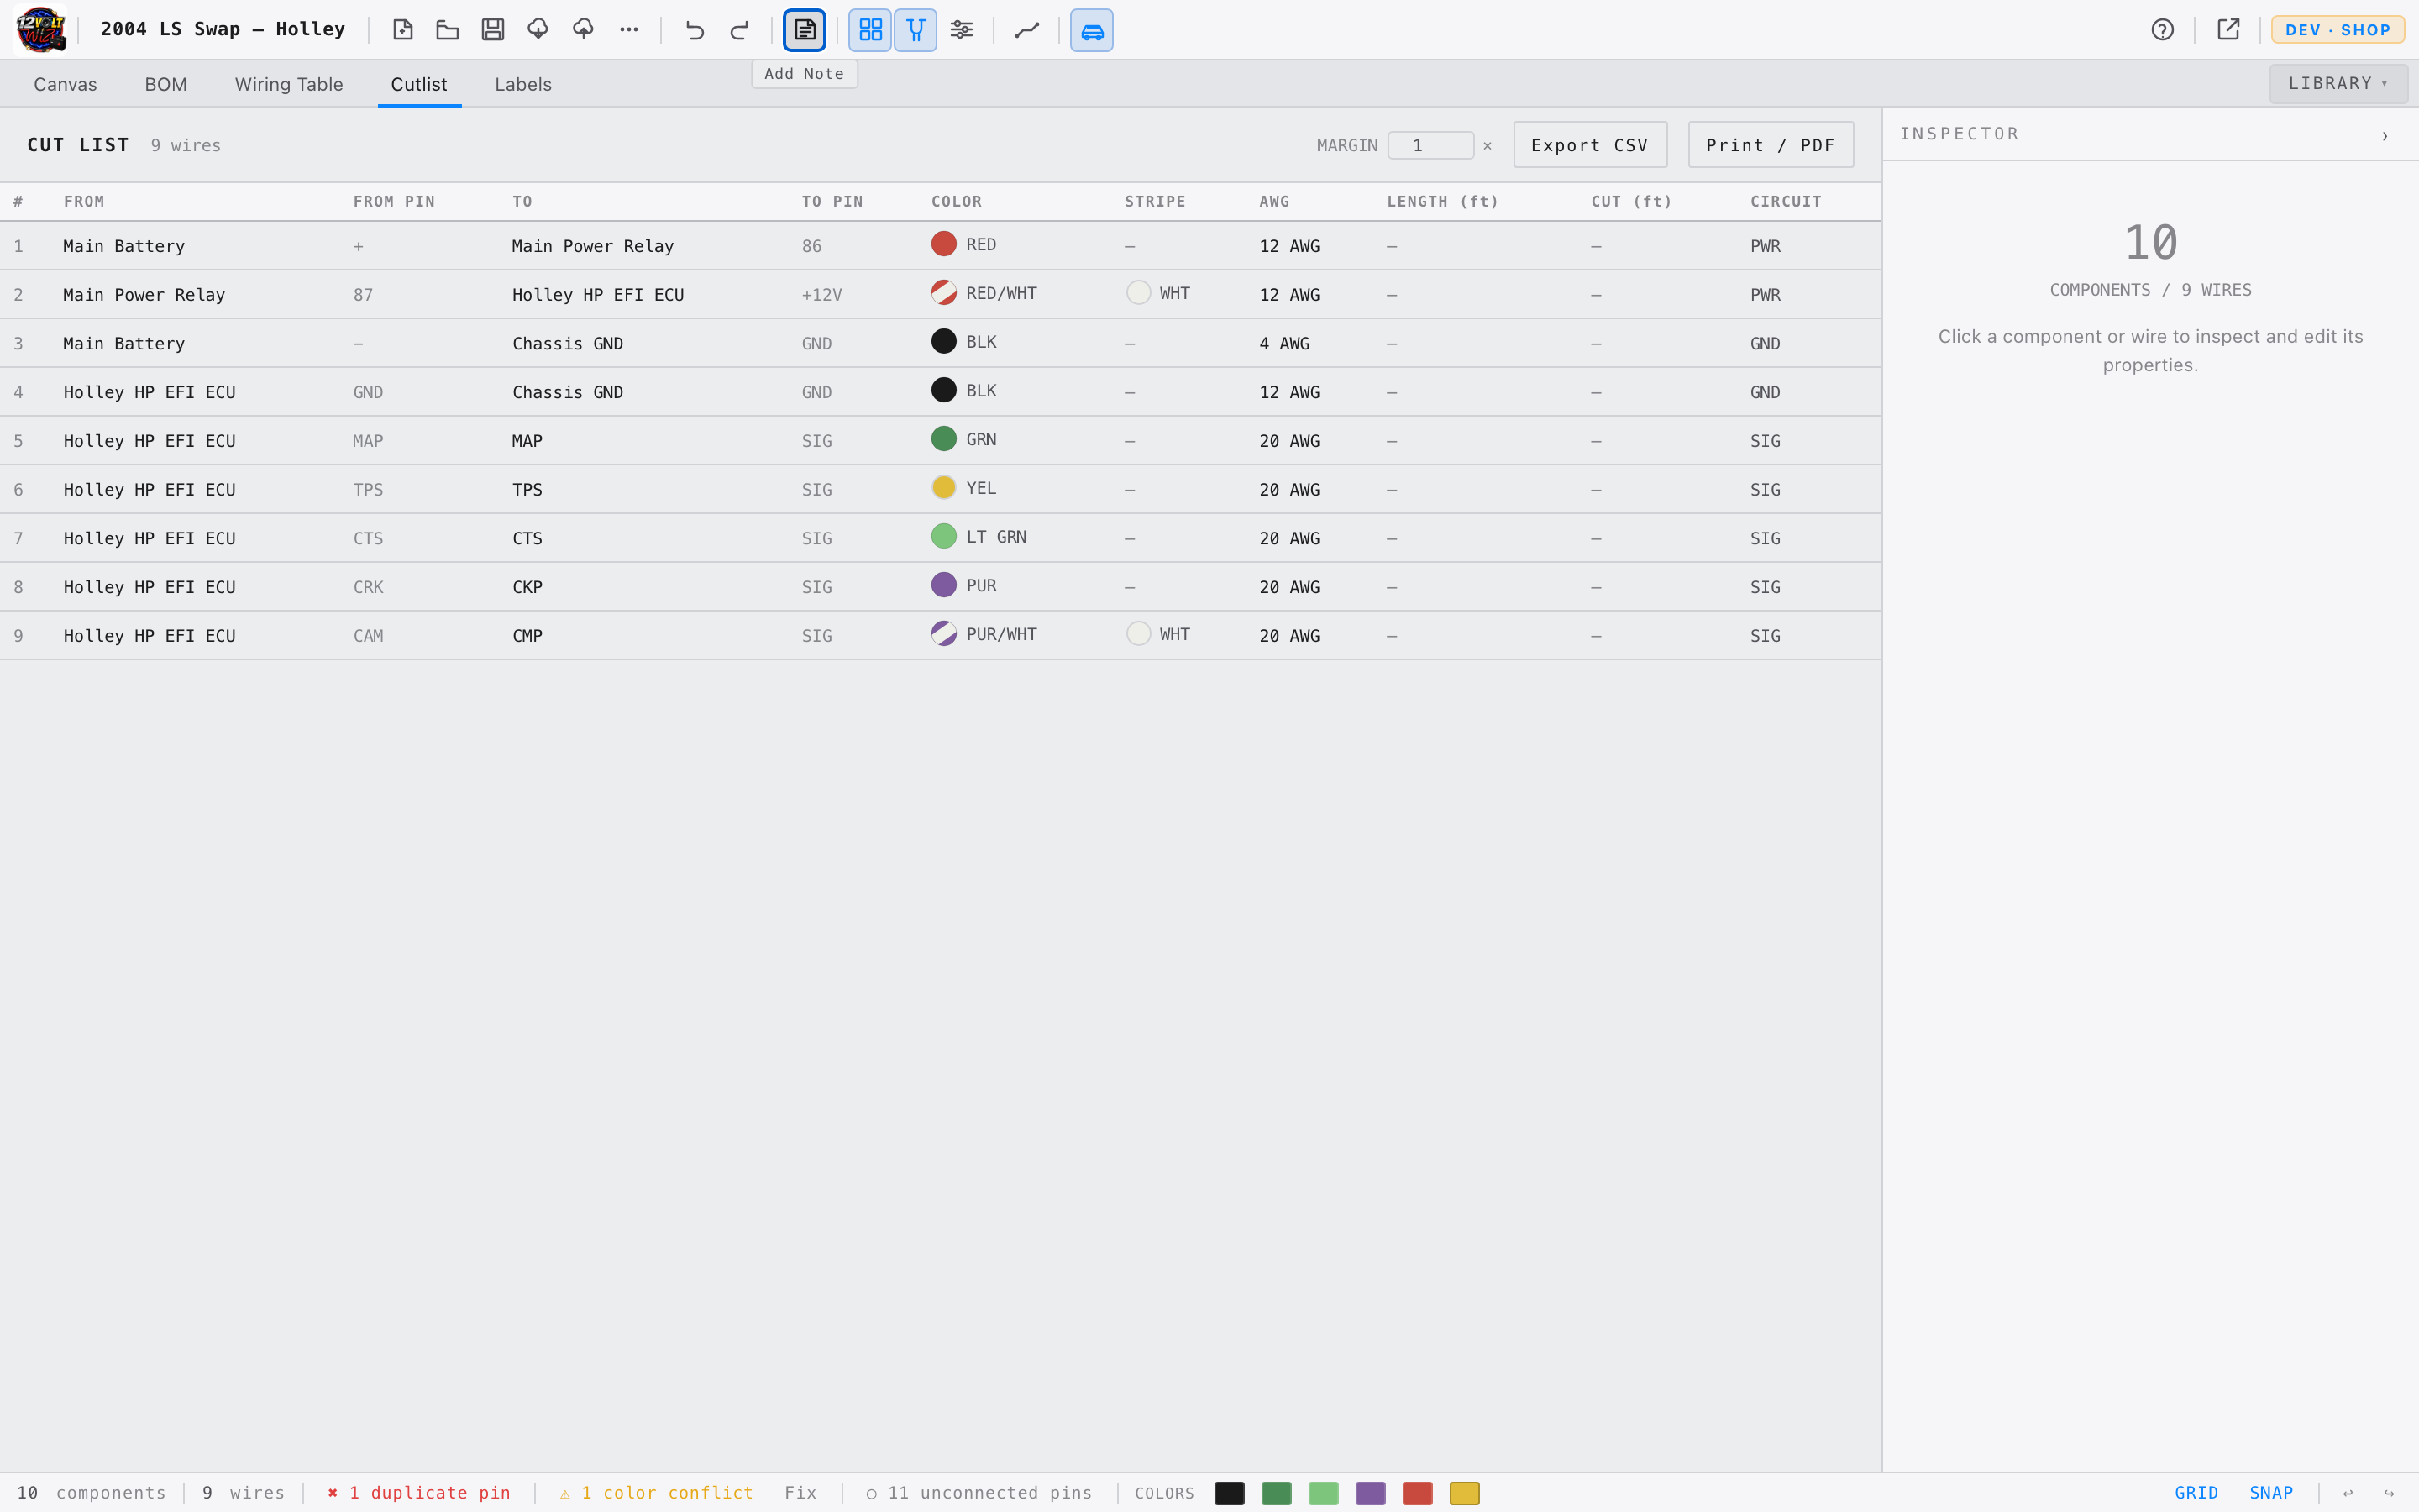
Task: Open the external link share icon
Action: [2228, 30]
